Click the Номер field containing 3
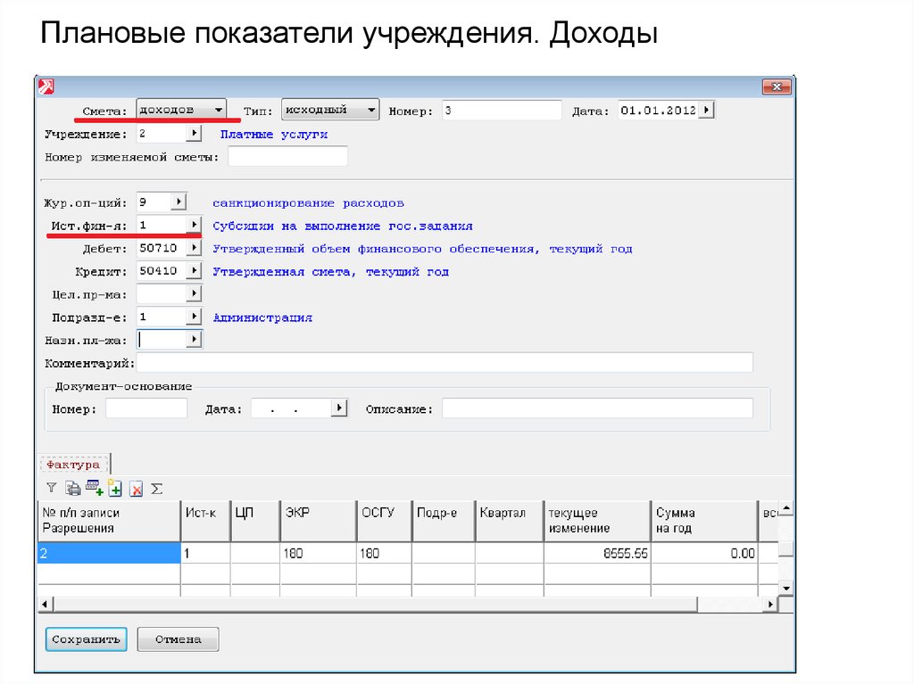The height and width of the screenshot is (684, 914). pyautogui.click(x=500, y=111)
